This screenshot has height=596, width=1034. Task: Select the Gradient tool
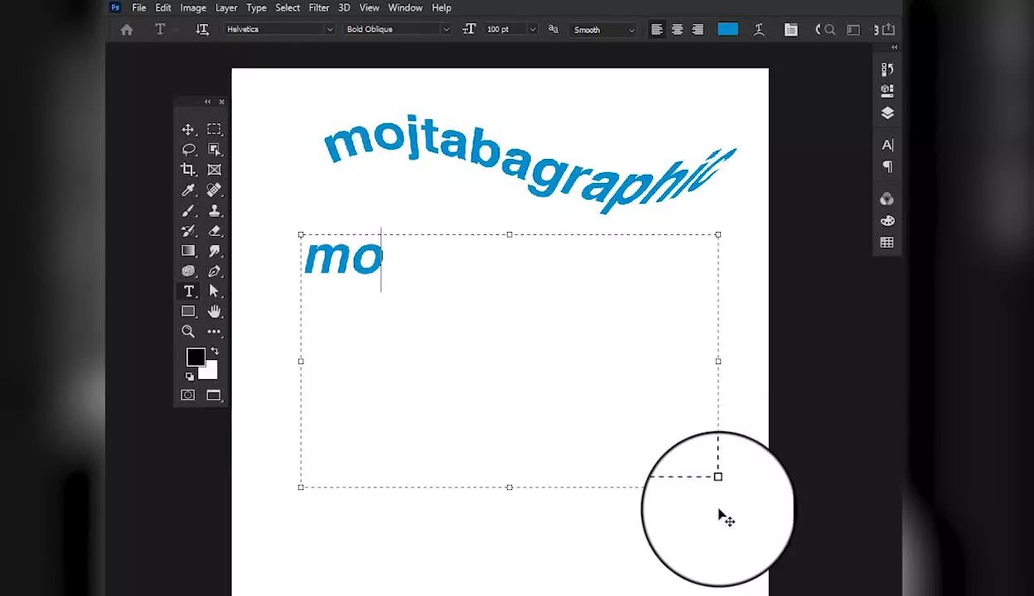pyautogui.click(x=188, y=251)
